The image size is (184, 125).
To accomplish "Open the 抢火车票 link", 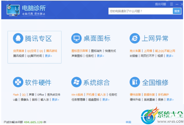I will (135, 51).
